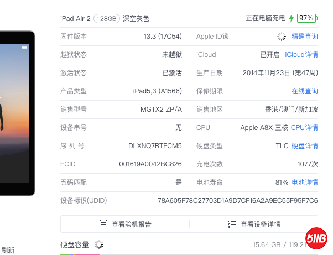This screenshot has width=333, height=255.
Task: Click the 五码匹配 value 是
Action: (x=179, y=183)
